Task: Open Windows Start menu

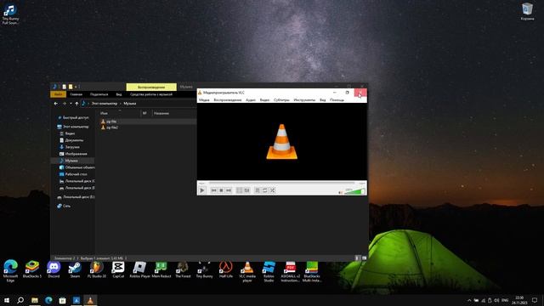Action: [7, 300]
